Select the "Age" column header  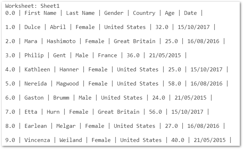point(170,13)
